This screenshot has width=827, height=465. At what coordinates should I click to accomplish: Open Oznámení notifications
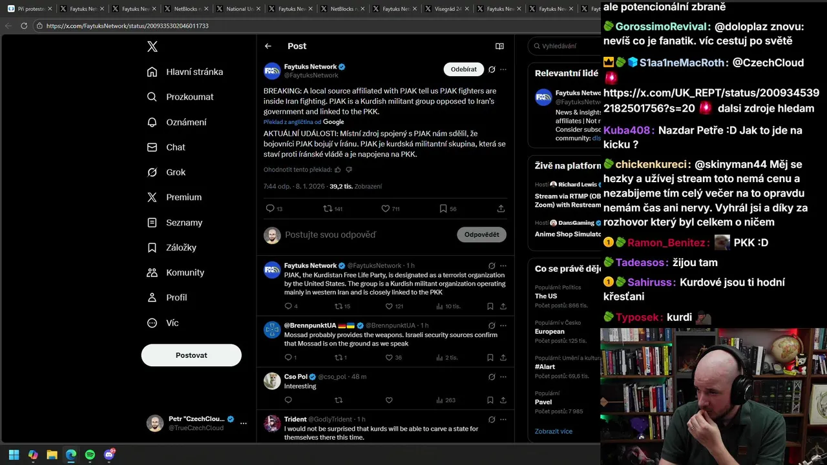click(x=177, y=122)
